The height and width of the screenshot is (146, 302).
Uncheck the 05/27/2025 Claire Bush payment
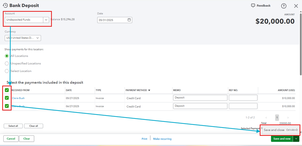(7, 98)
